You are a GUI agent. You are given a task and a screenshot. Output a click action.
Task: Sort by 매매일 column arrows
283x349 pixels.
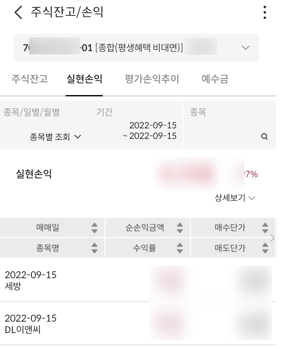pyautogui.click(x=94, y=227)
